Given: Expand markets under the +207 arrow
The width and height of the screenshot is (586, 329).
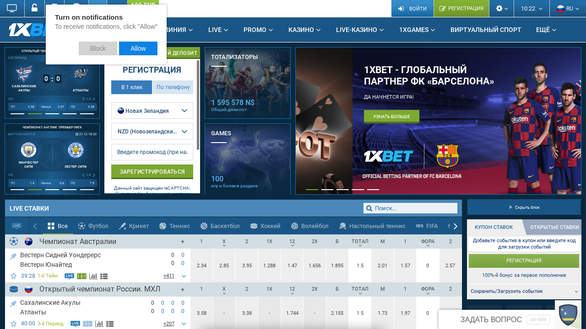Looking at the screenshot, I should click(184, 324).
